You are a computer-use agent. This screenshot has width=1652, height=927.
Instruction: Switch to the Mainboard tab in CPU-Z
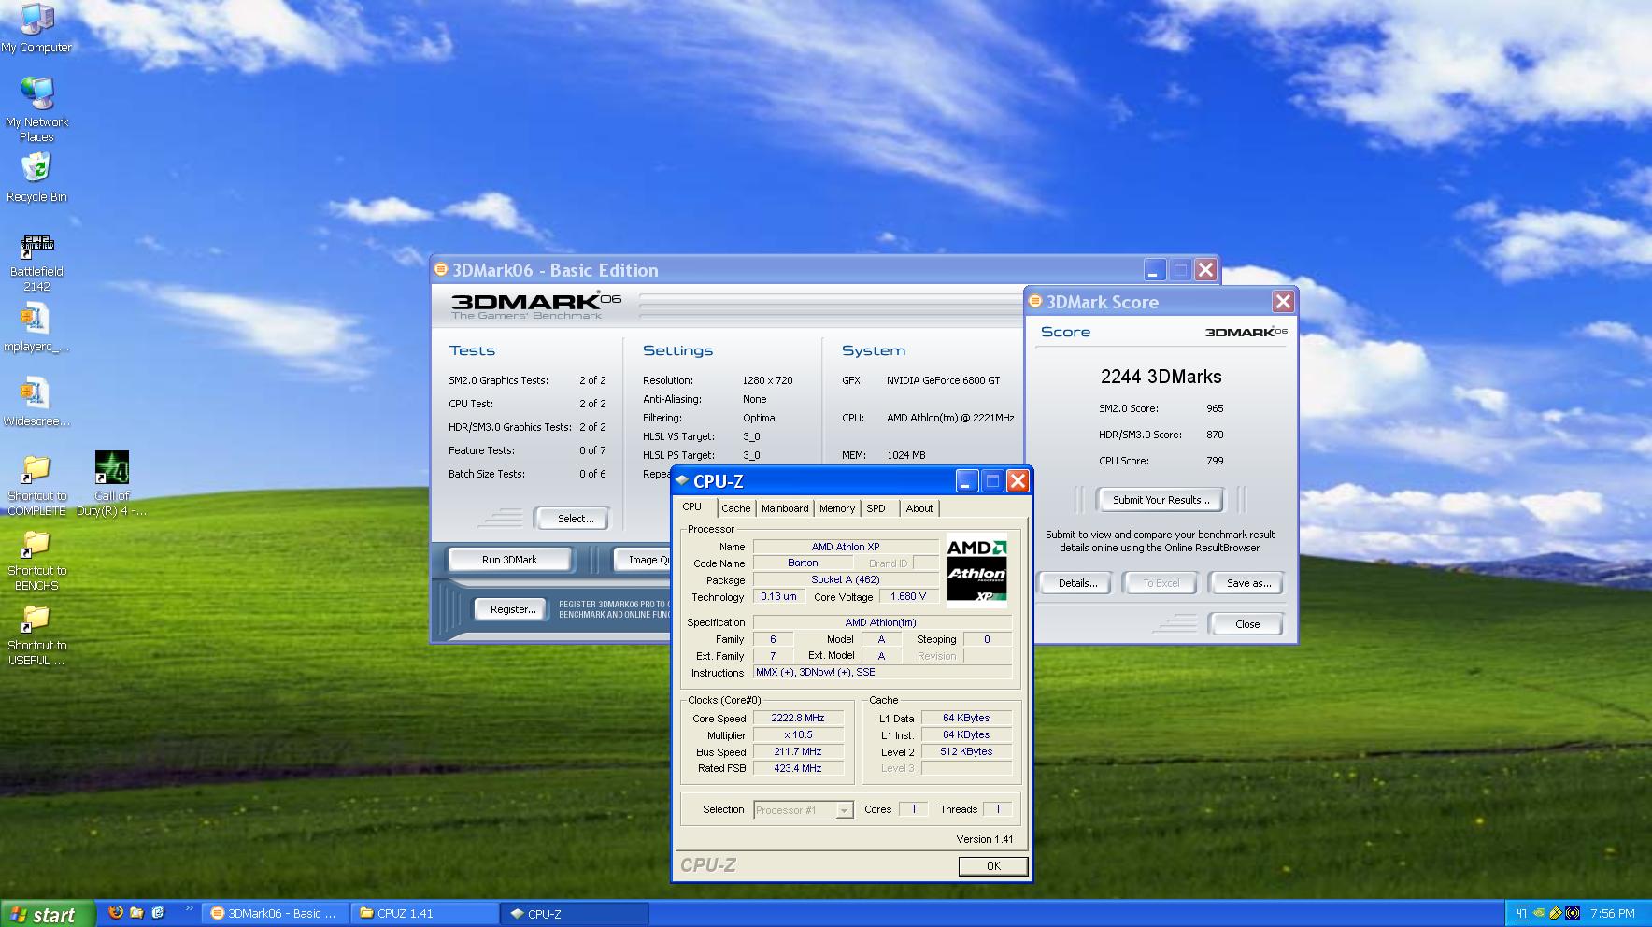[x=785, y=508]
